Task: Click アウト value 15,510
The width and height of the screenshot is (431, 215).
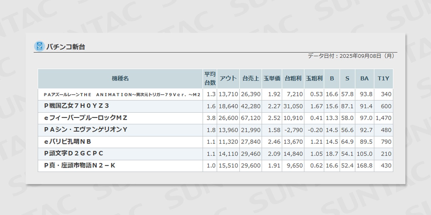Action: [228, 166]
